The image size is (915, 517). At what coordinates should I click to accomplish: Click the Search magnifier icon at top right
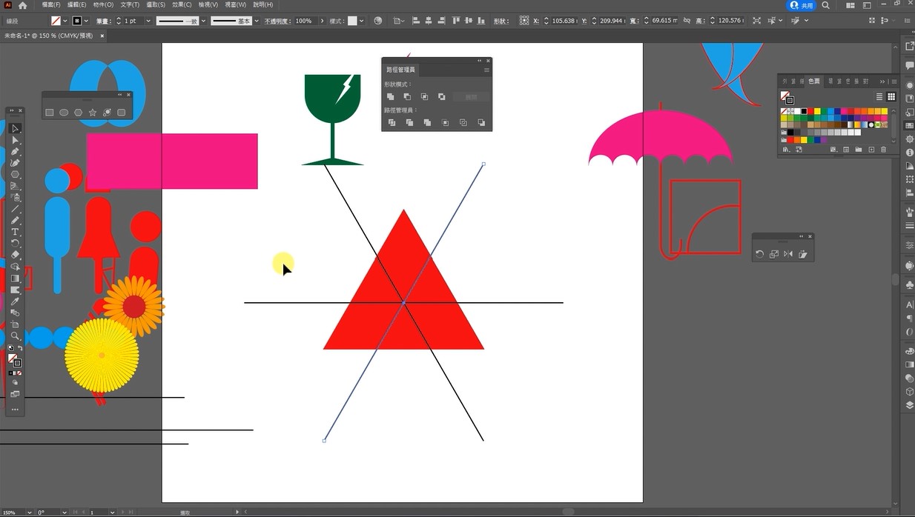coord(826,5)
